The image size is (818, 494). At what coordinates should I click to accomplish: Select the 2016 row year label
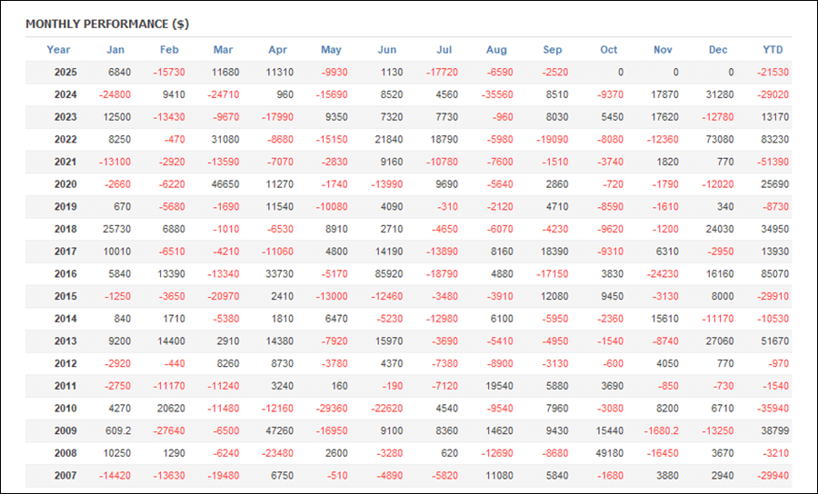(65, 274)
